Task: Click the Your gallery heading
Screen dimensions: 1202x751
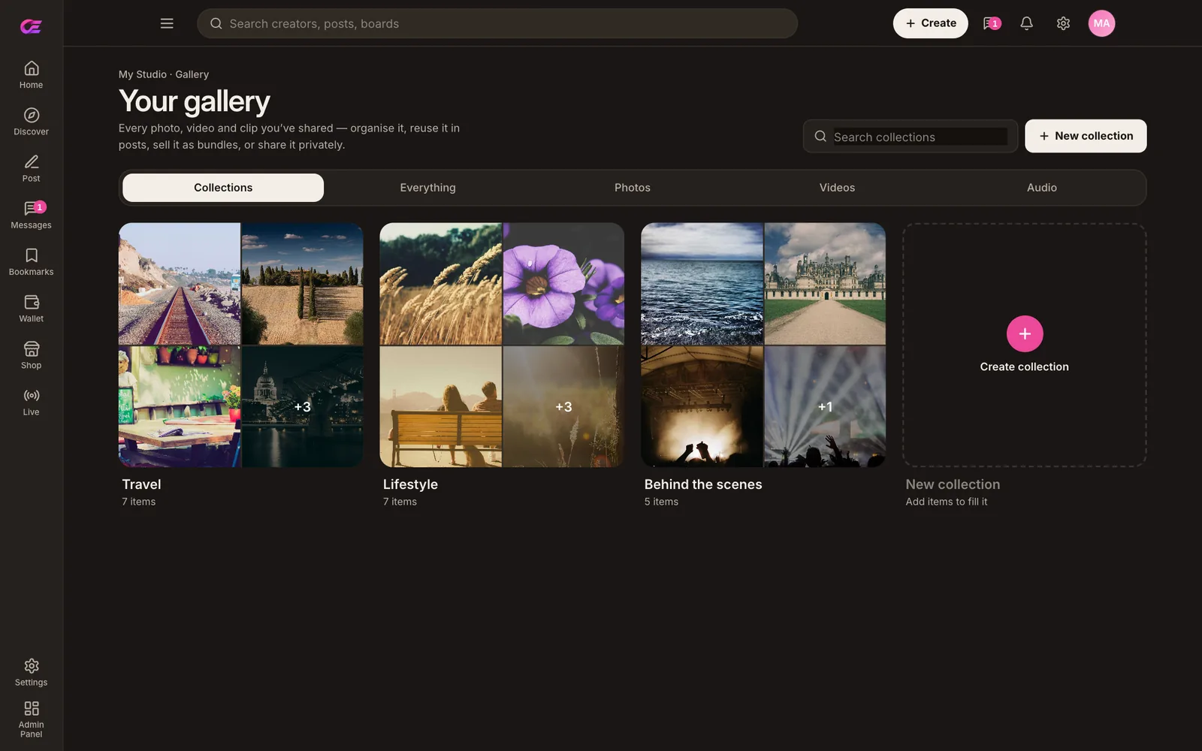Action: (x=195, y=101)
